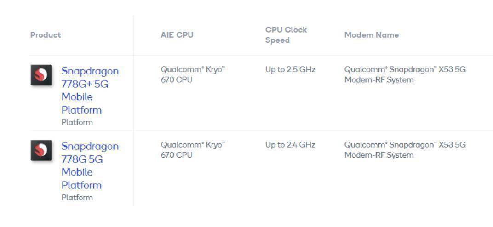Click X53 5G Modem-RF cell in 778G row

pyautogui.click(x=405, y=150)
